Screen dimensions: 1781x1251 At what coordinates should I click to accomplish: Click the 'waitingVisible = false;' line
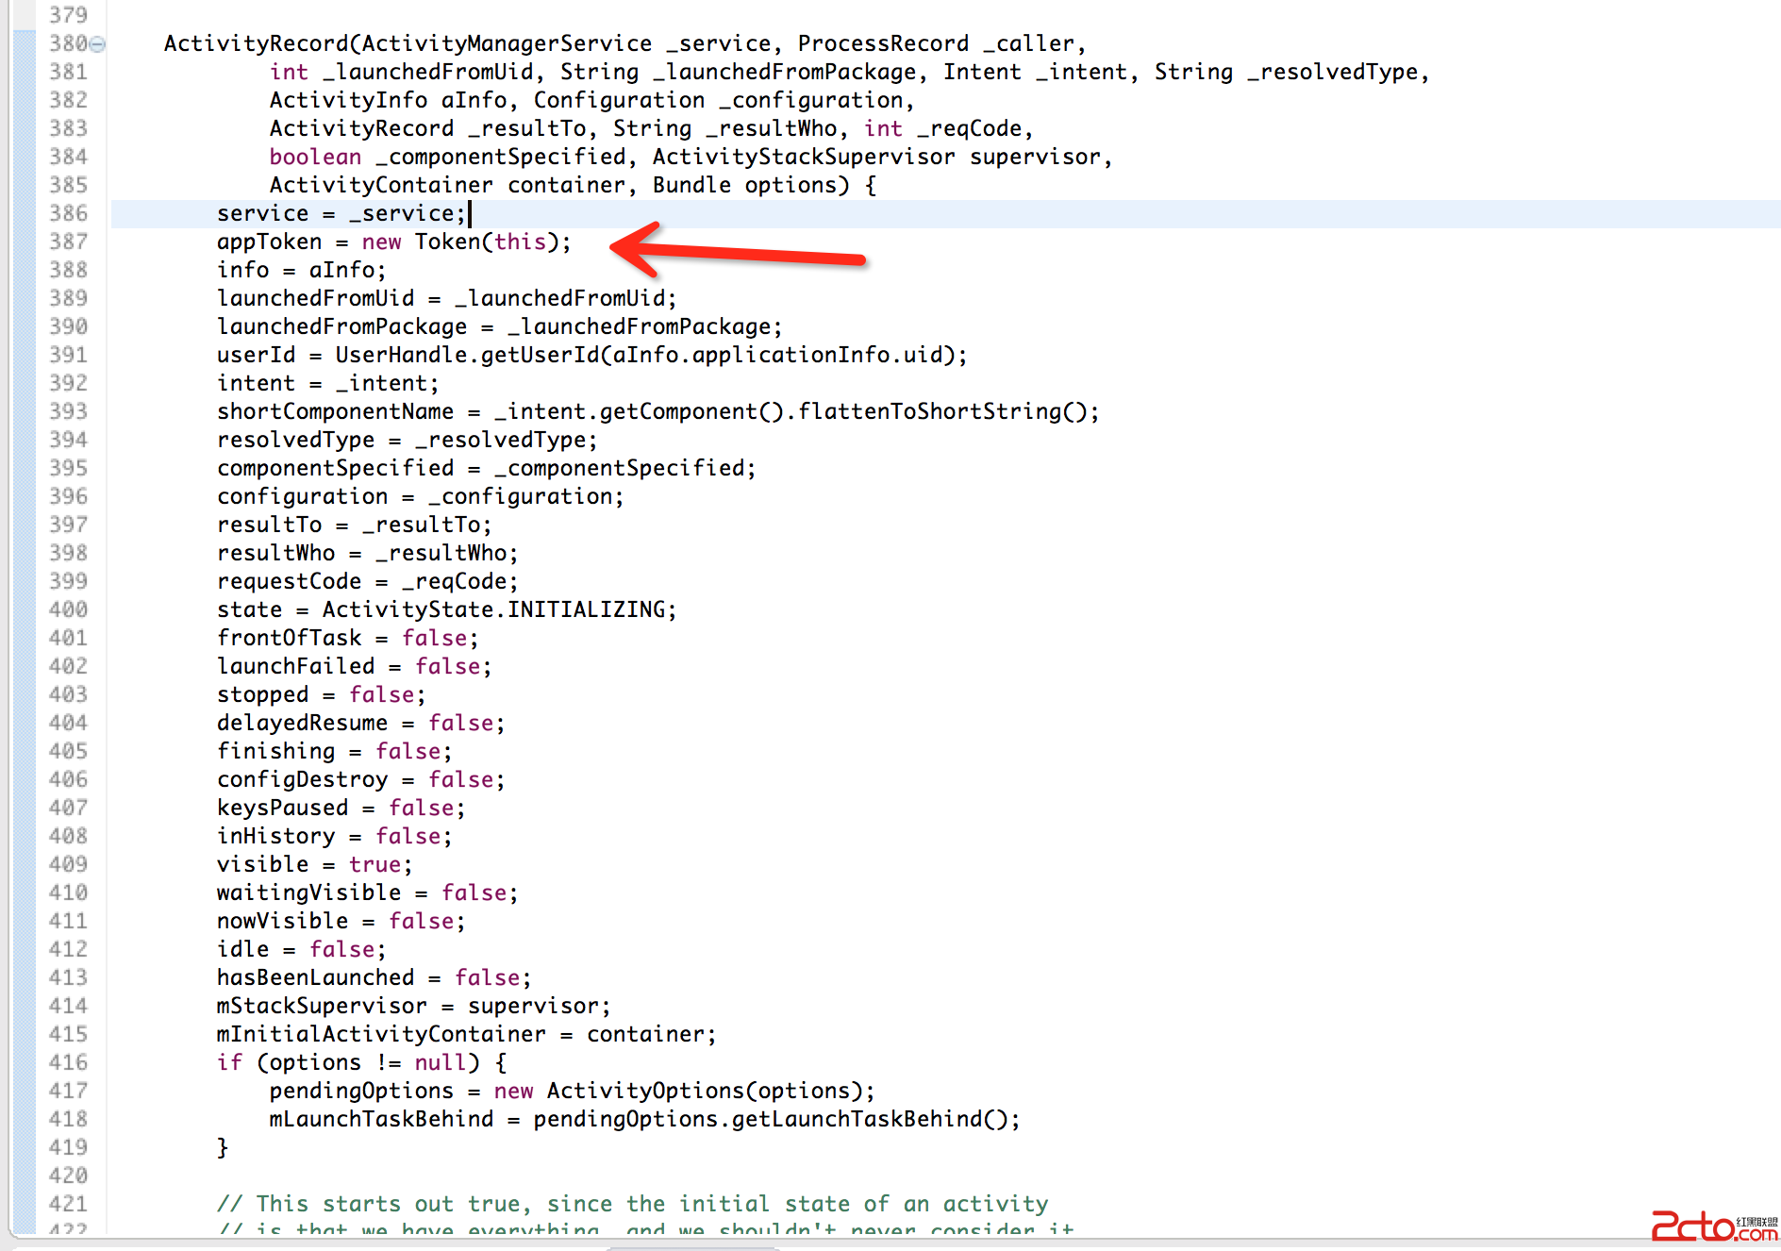(368, 892)
